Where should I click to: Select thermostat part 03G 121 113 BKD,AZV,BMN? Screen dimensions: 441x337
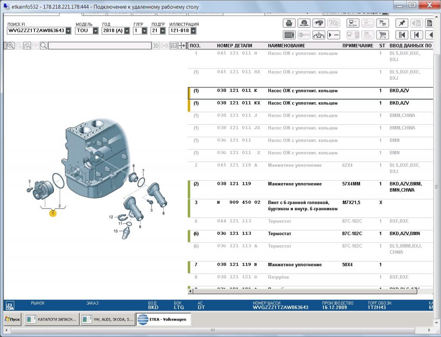pyautogui.click(x=311, y=236)
